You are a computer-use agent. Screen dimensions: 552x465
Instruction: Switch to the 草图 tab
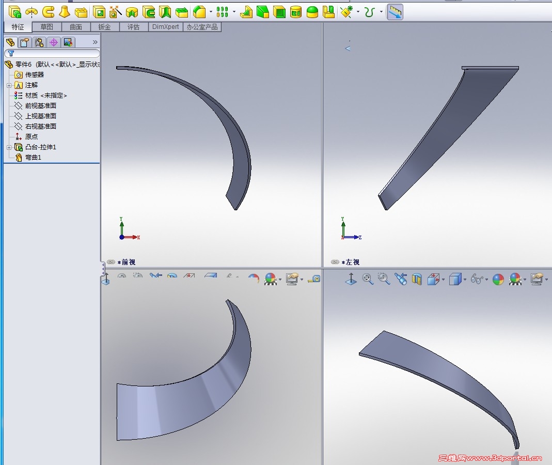47,27
